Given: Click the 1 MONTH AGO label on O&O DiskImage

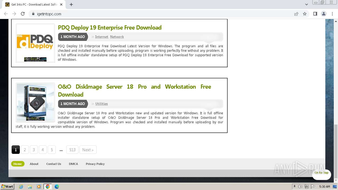Looking at the screenshot, I should click(x=73, y=104).
